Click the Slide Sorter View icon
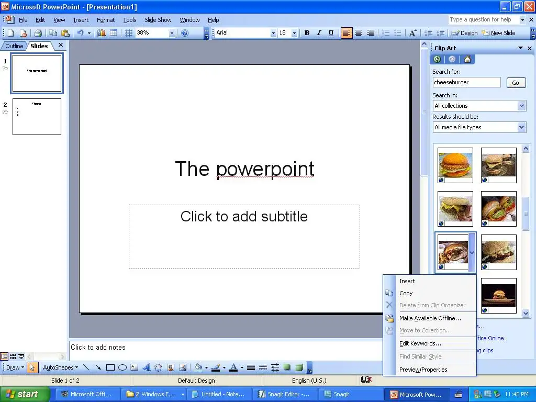 pos(13,356)
